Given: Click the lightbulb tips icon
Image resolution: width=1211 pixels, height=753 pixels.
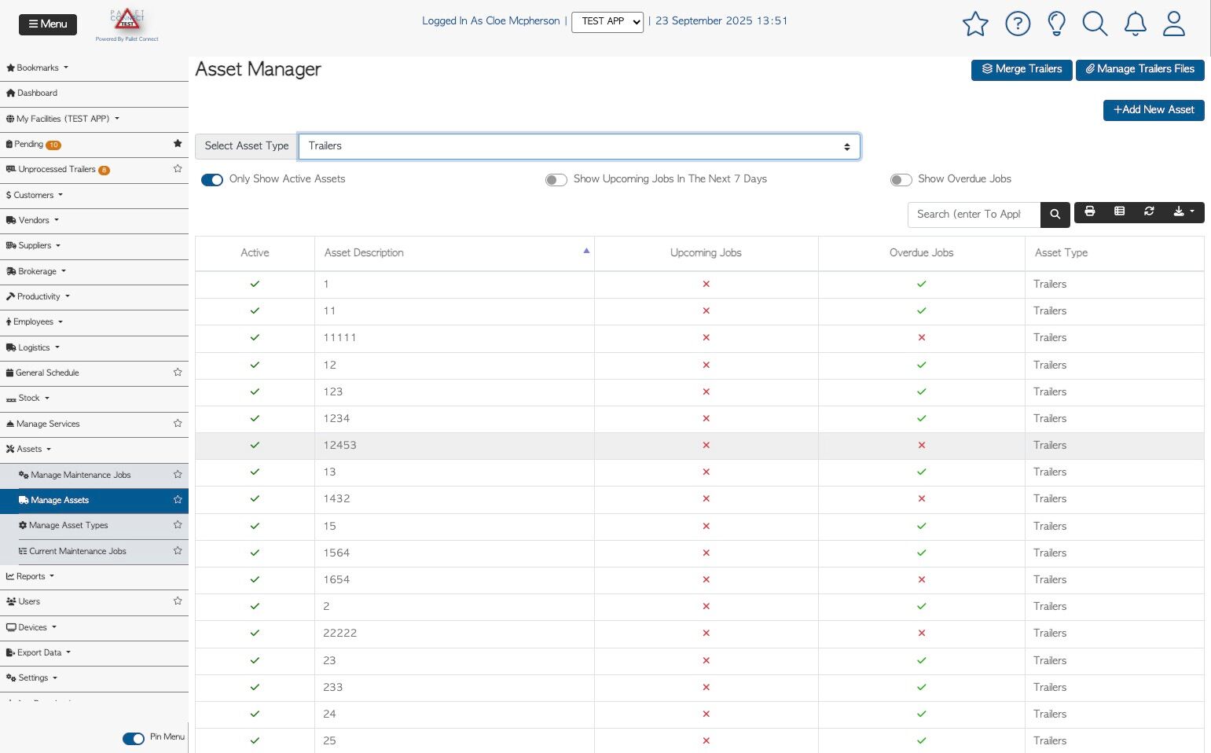Looking at the screenshot, I should point(1056,24).
